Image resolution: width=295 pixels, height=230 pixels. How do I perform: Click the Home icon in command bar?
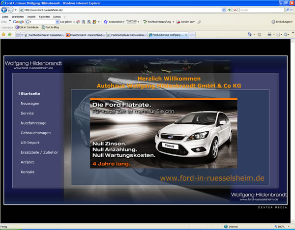(x=250, y=35)
